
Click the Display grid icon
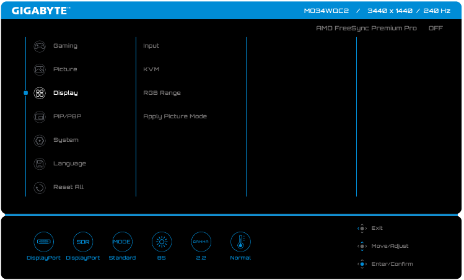40,93
